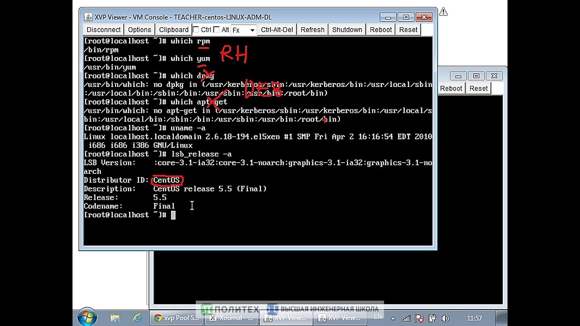Switch to the Xournal taskbar item
This screenshot has width=580, height=326.
[231, 318]
